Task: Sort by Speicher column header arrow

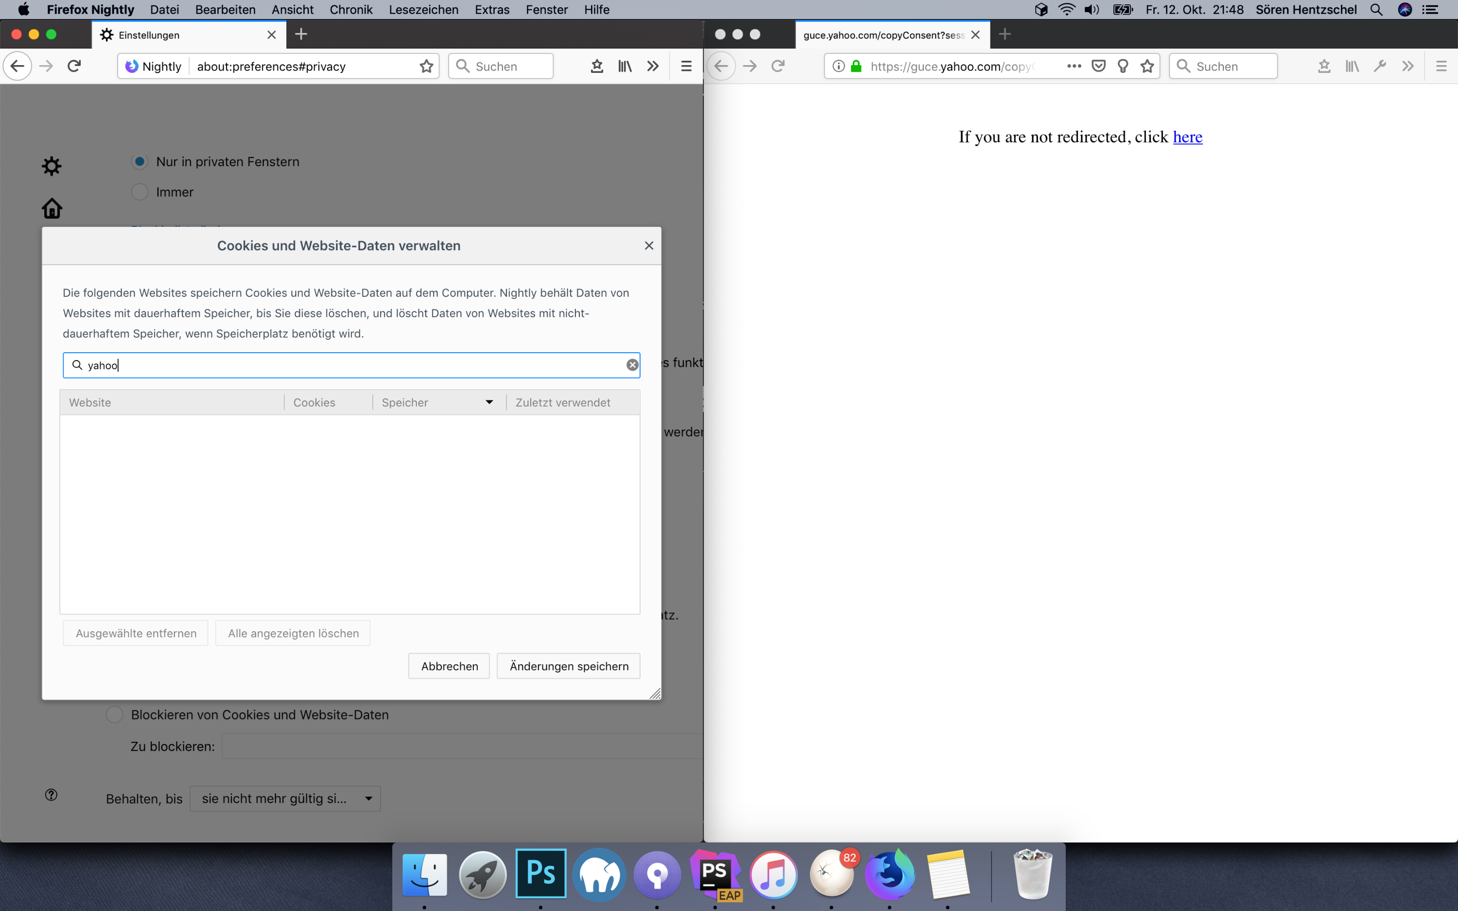Action: click(x=489, y=402)
